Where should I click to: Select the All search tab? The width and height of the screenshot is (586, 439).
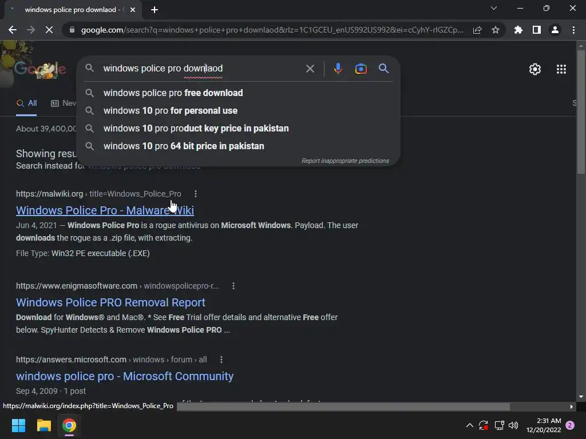click(x=26, y=103)
